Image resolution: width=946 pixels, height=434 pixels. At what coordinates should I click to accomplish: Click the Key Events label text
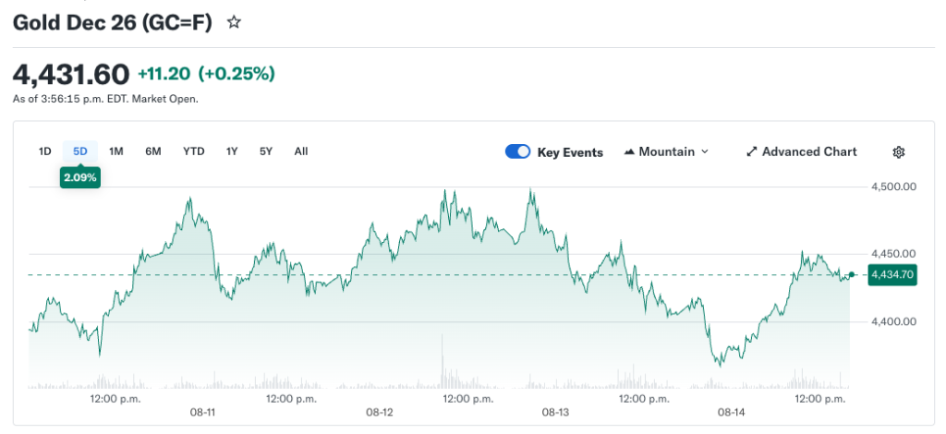coord(570,152)
